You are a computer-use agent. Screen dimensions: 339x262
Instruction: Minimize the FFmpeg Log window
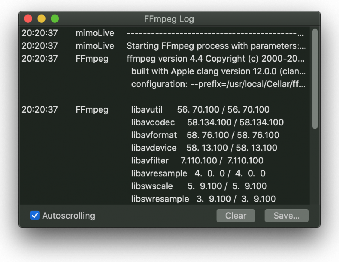pyautogui.click(x=41, y=18)
